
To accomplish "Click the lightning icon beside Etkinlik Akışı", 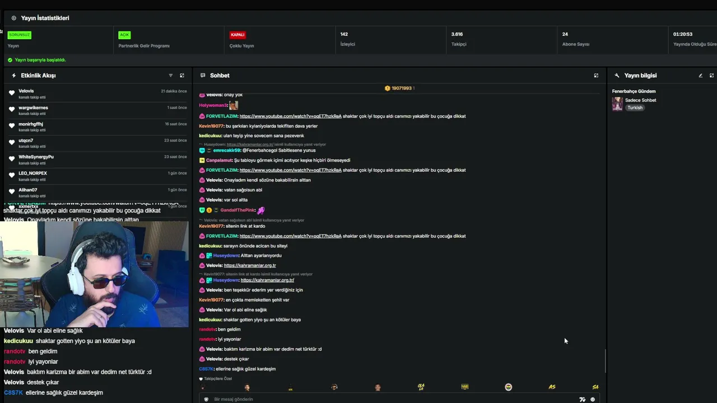I will (x=14, y=76).
